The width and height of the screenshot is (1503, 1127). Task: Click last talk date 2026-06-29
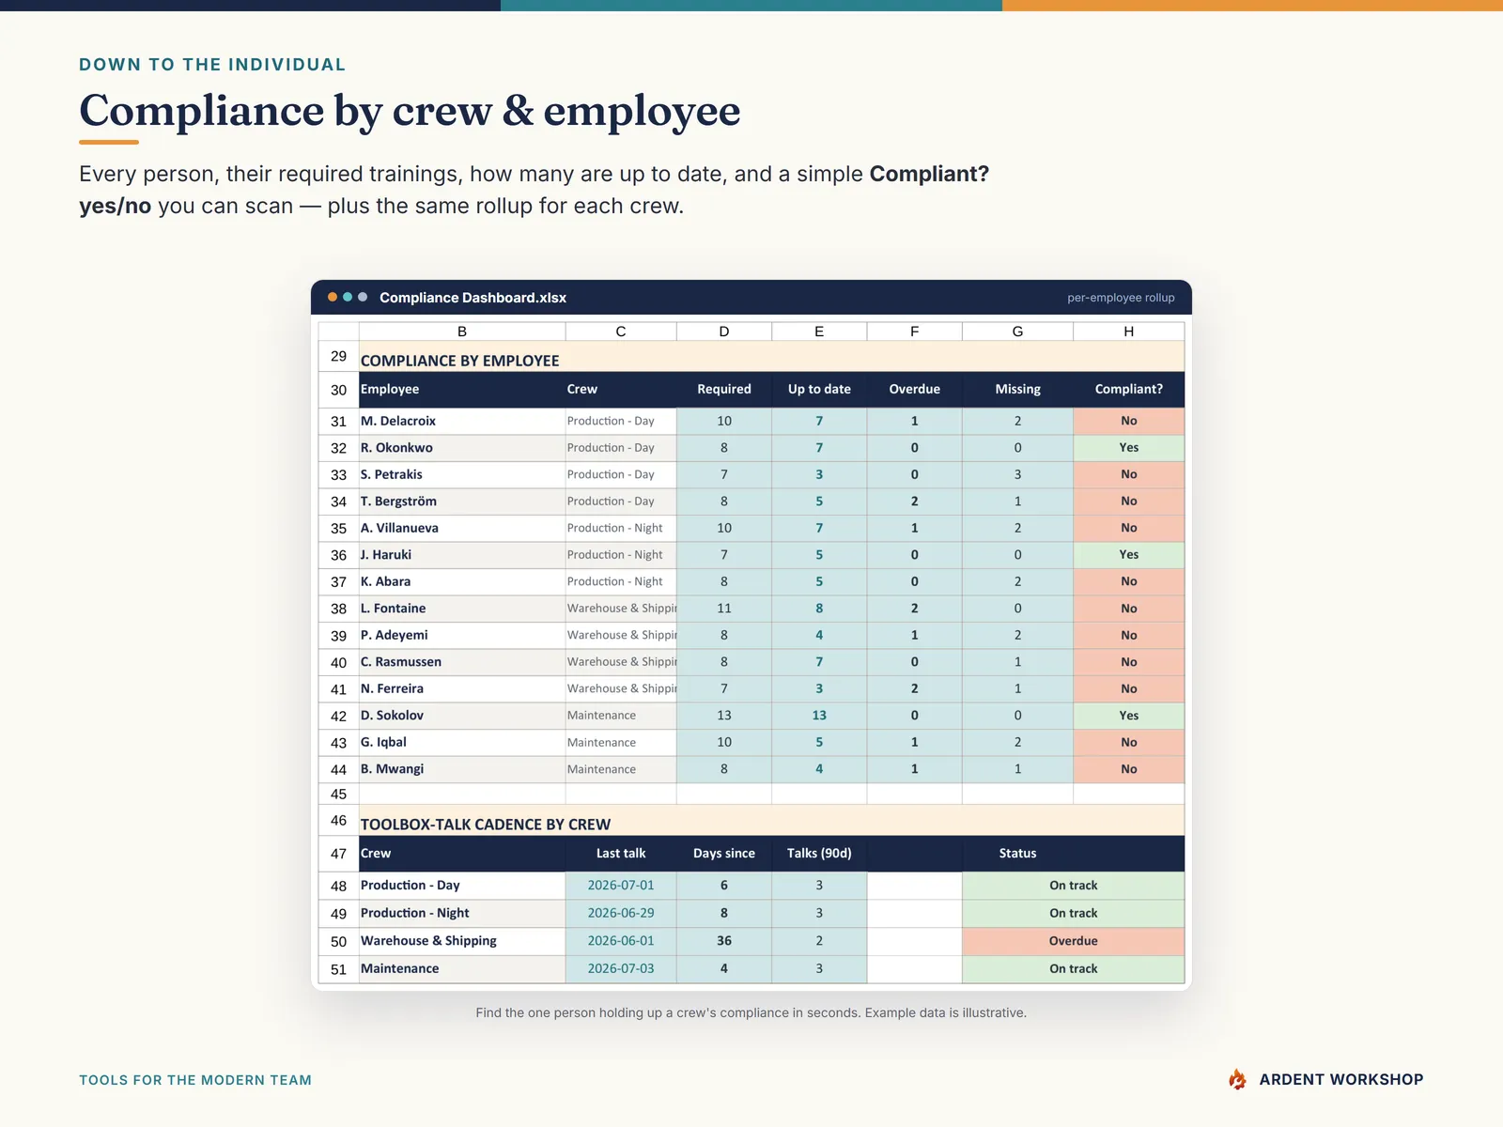[621, 913]
